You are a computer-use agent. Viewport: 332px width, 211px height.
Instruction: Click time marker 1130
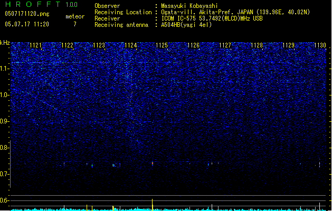click(320, 45)
